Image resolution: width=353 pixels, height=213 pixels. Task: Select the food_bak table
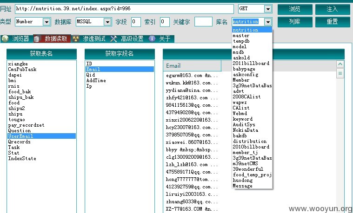(x=41, y=92)
